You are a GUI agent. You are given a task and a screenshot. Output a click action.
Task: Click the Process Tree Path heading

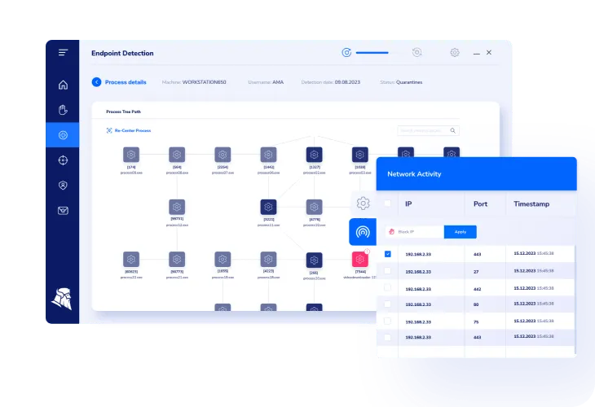coord(123,112)
